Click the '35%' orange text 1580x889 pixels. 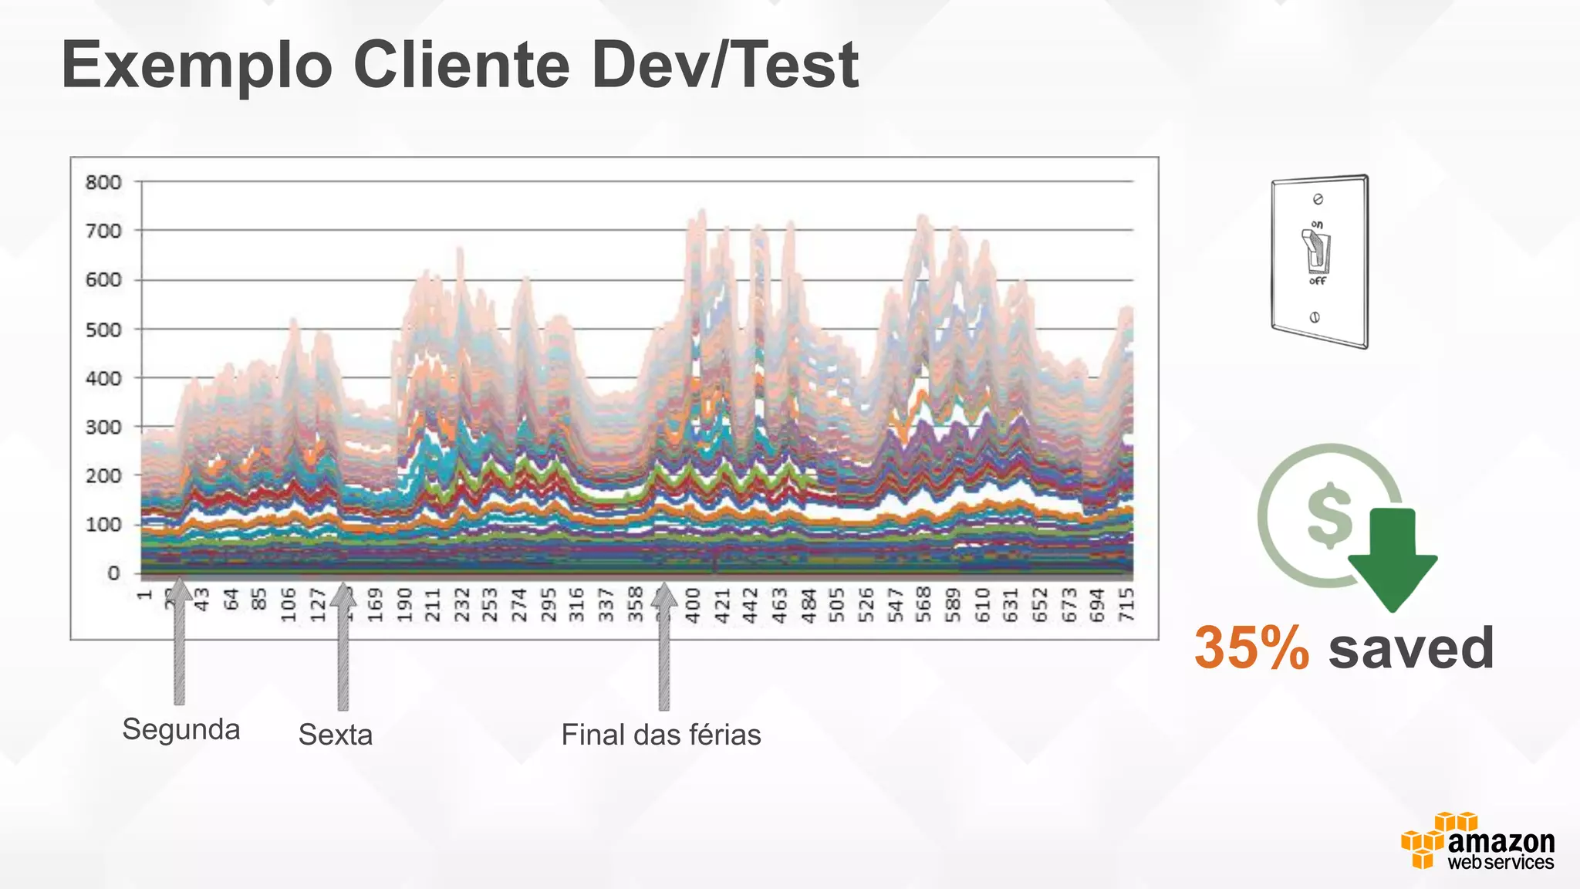pyautogui.click(x=1251, y=647)
